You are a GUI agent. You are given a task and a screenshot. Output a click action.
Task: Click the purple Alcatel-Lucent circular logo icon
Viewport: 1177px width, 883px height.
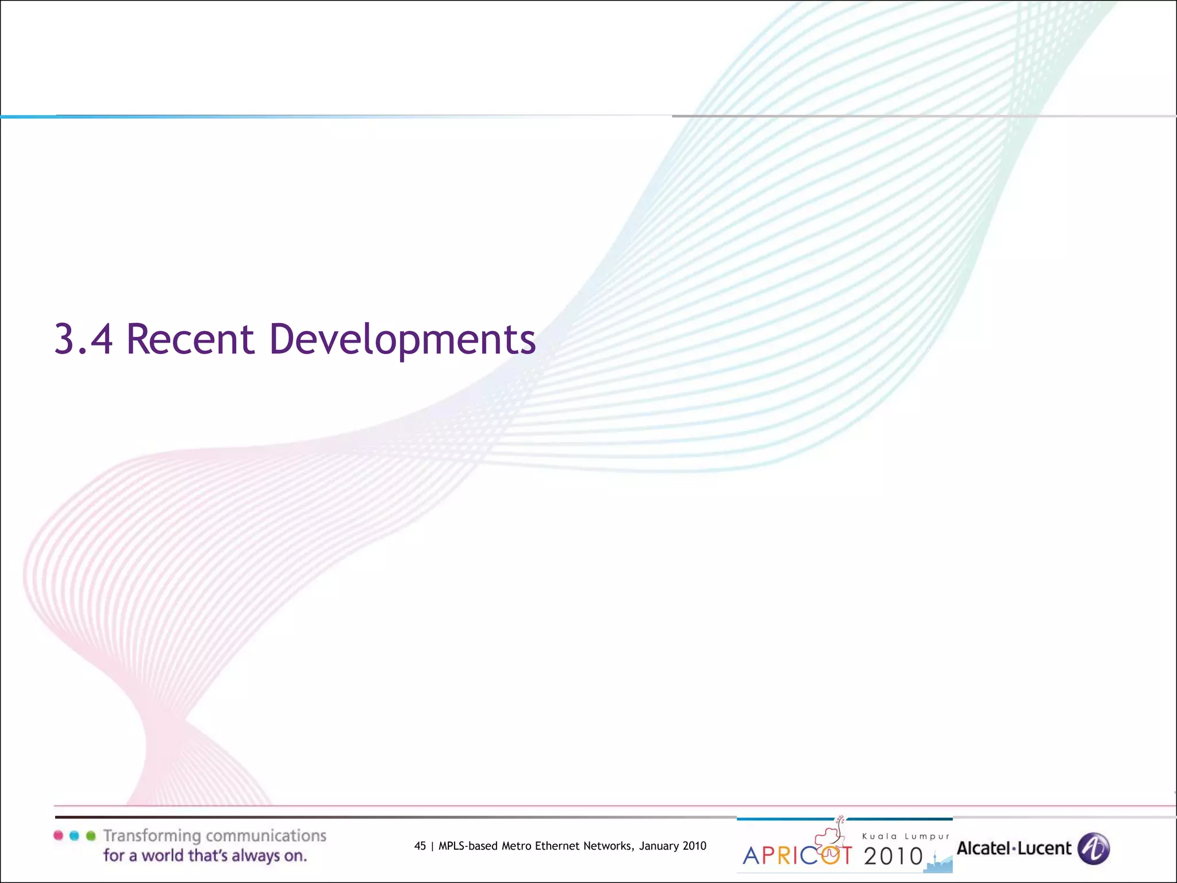click(x=1093, y=849)
